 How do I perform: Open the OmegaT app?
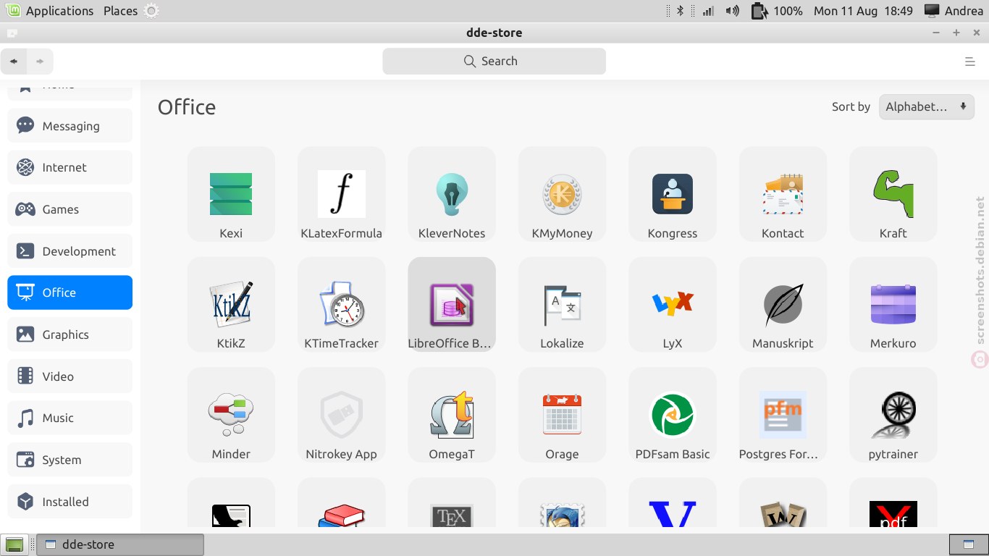coord(452,415)
